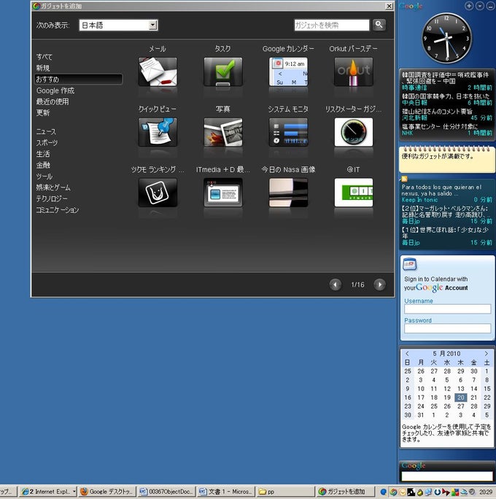
Task: Click the Username field in Calendar gadget
Action: pos(447,309)
